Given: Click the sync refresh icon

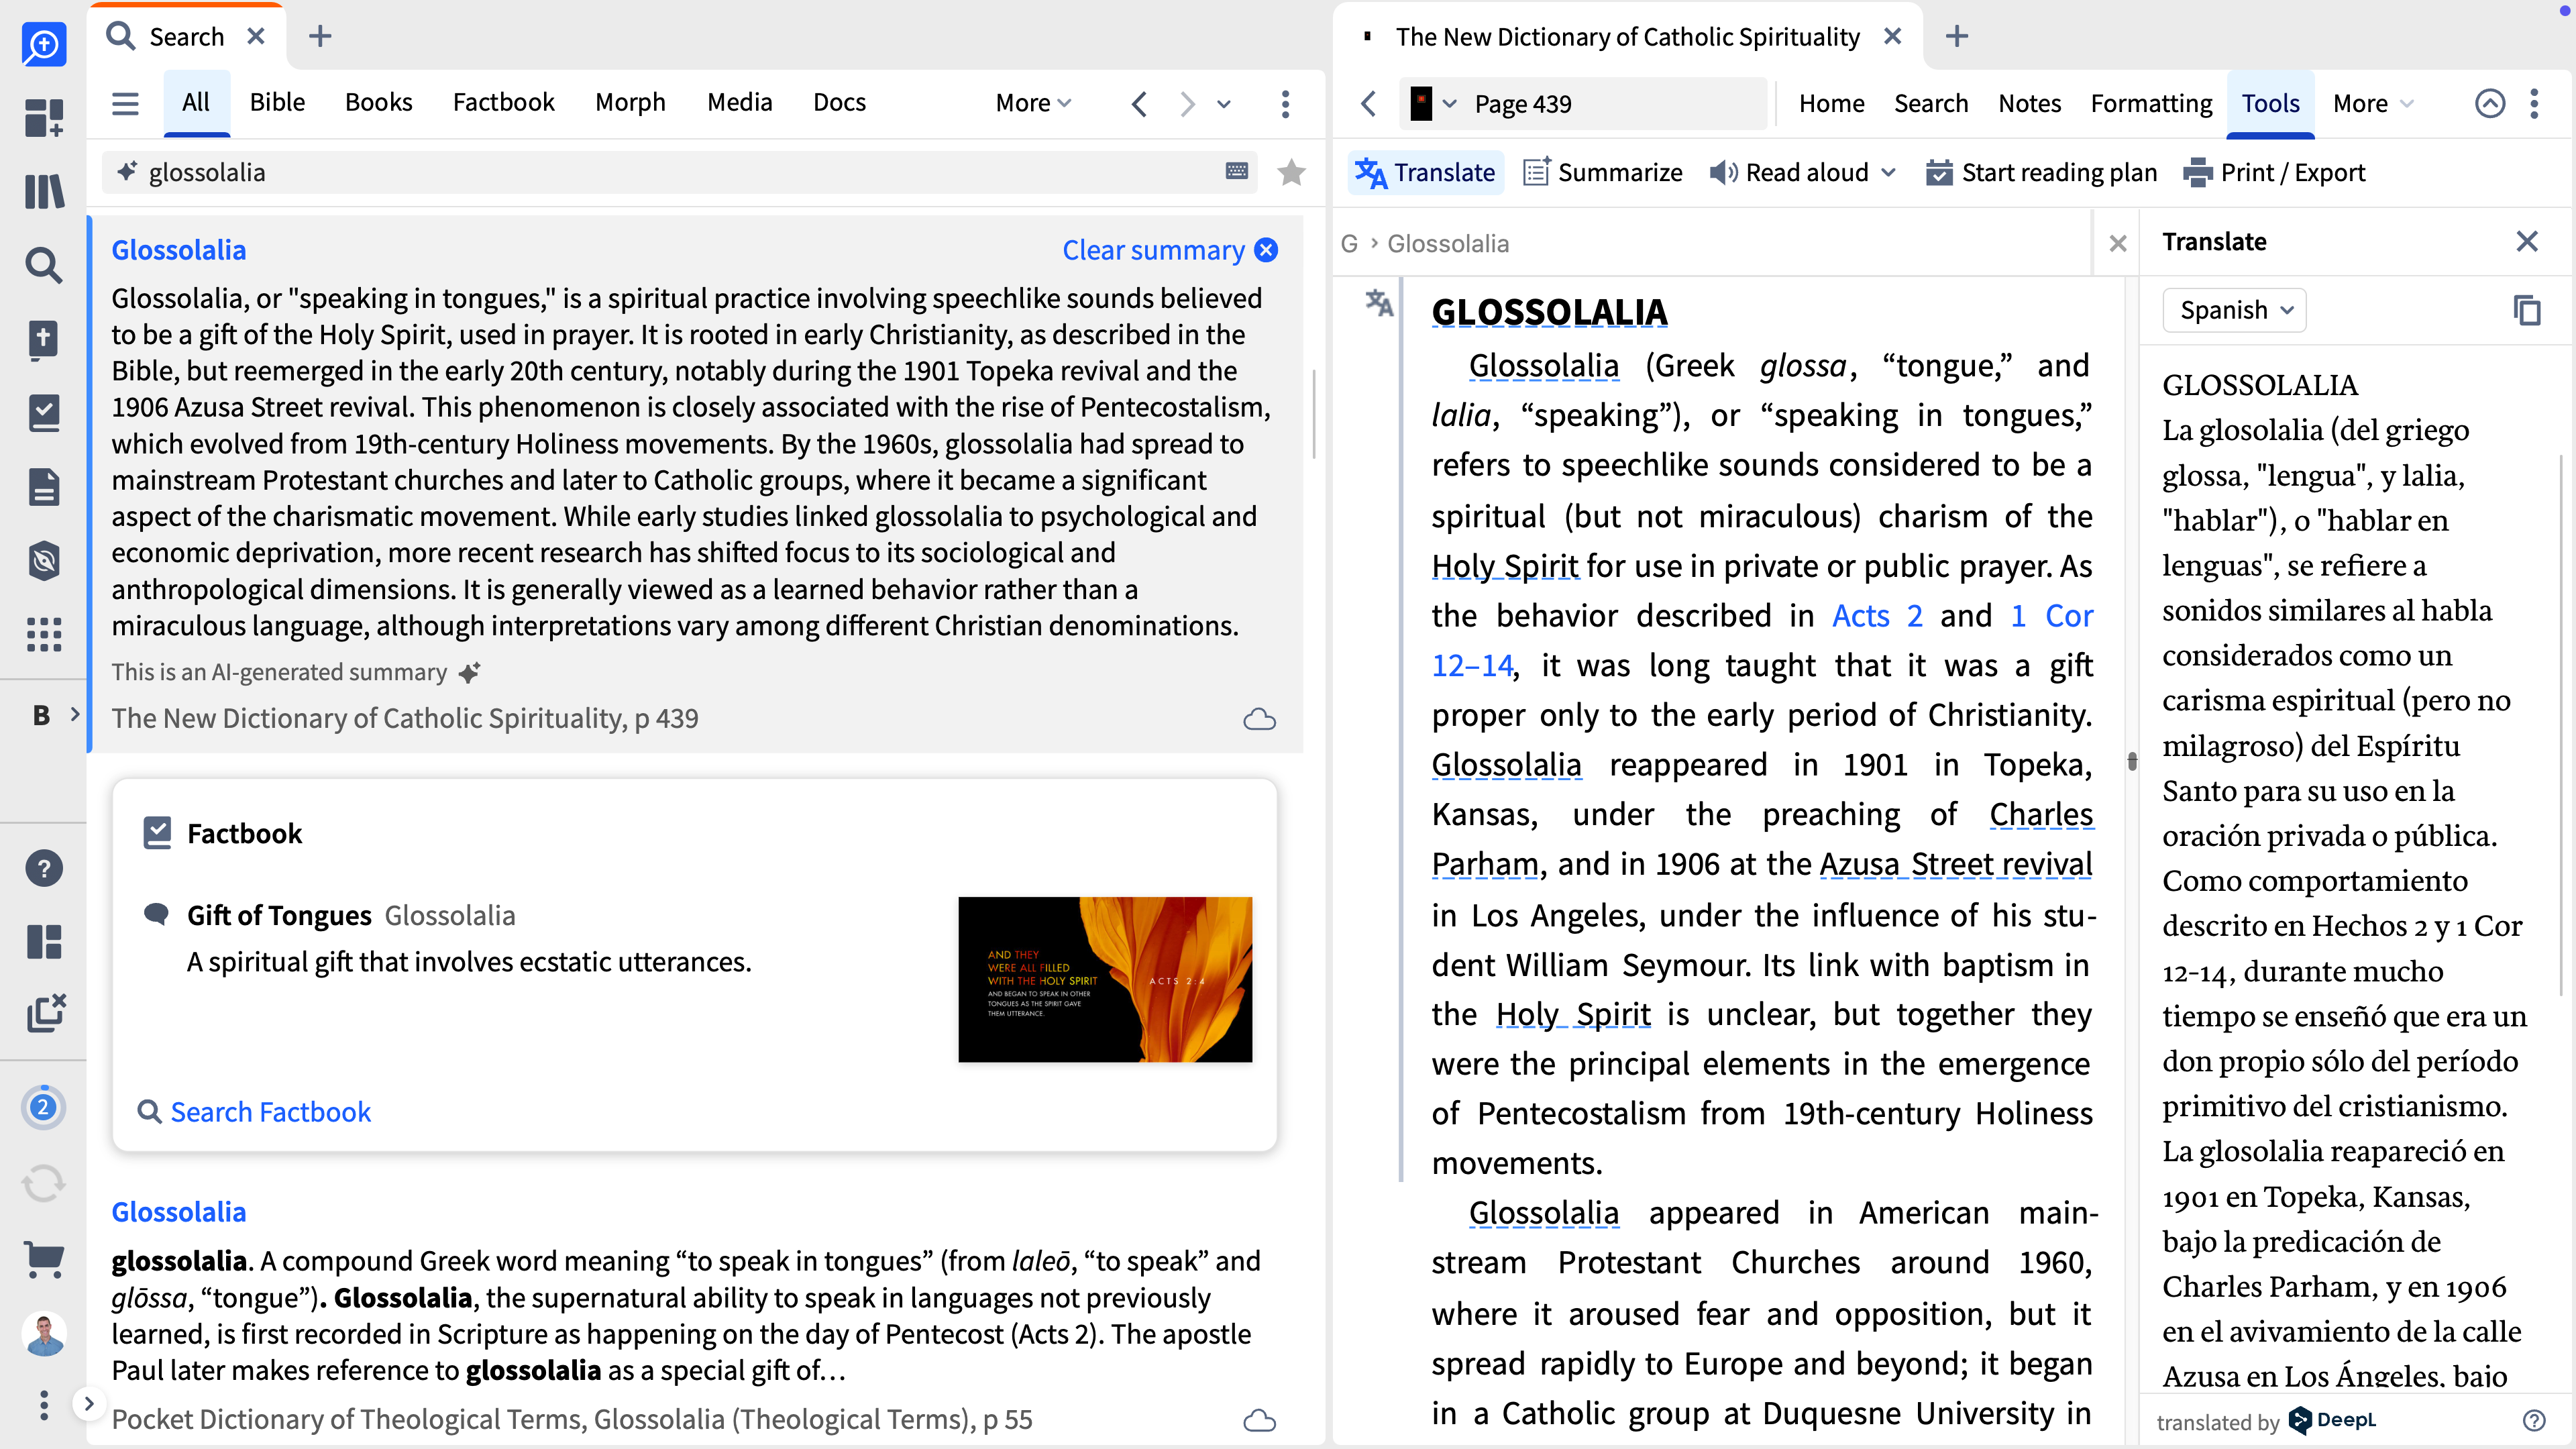Looking at the screenshot, I should pos(44,1184).
